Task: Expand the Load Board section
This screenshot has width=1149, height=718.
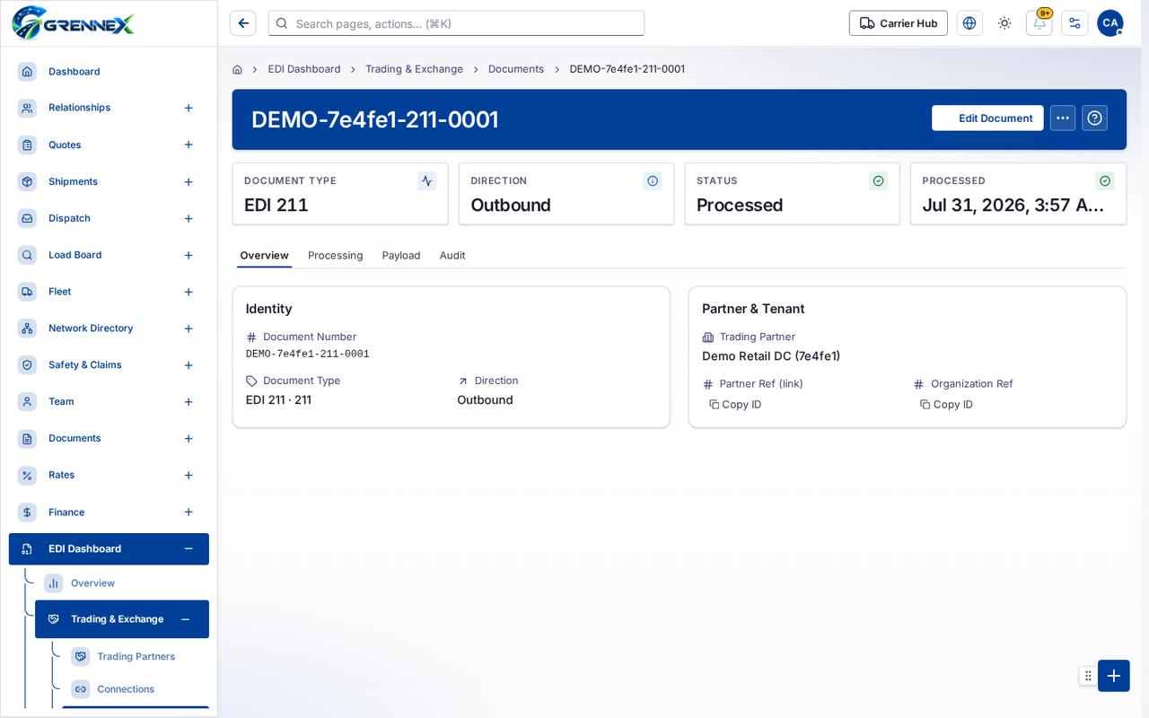Action: tap(189, 255)
